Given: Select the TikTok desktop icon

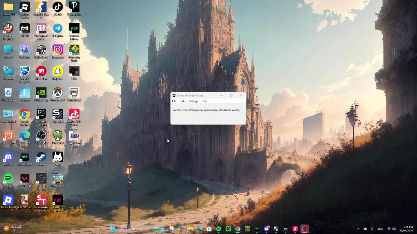Looking at the screenshot, I should click(58, 9).
